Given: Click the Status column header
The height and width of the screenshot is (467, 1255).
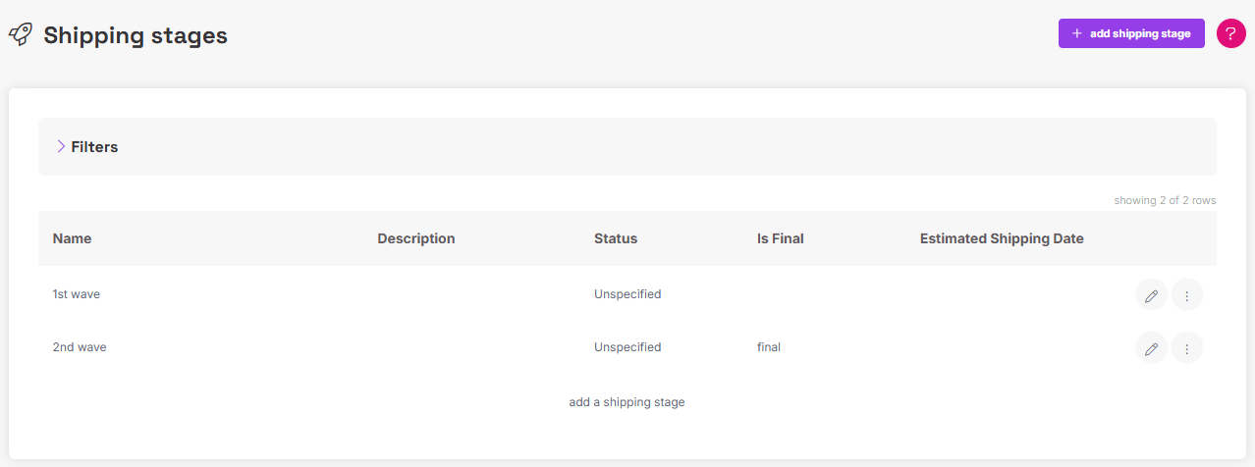Looking at the screenshot, I should (615, 238).
